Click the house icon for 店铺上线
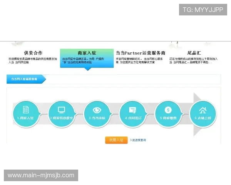 (x=203, y=110)
